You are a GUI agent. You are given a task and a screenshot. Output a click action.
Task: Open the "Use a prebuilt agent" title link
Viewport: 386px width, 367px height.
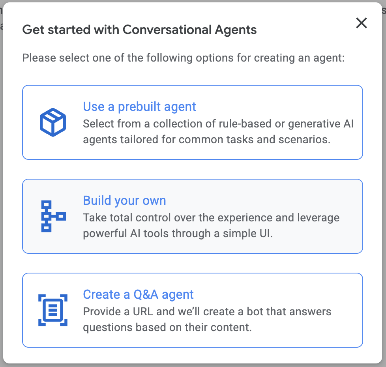click(x=139, y=107)
